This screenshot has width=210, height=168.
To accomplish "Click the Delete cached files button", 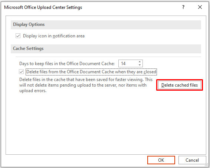I will (x=180, y=85).
